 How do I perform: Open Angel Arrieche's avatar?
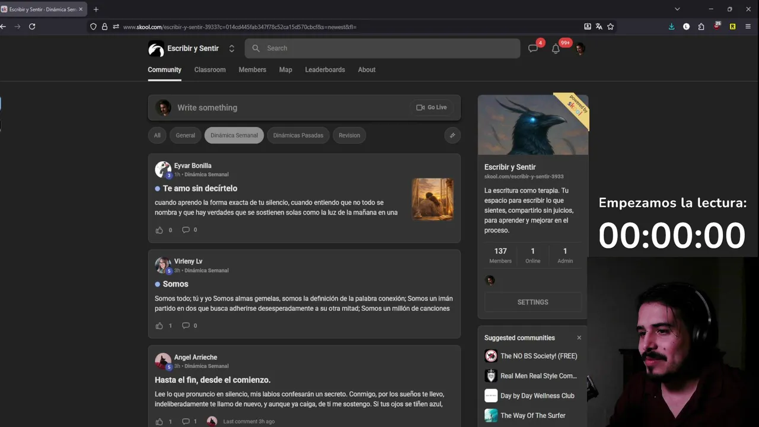coord(162,361)
